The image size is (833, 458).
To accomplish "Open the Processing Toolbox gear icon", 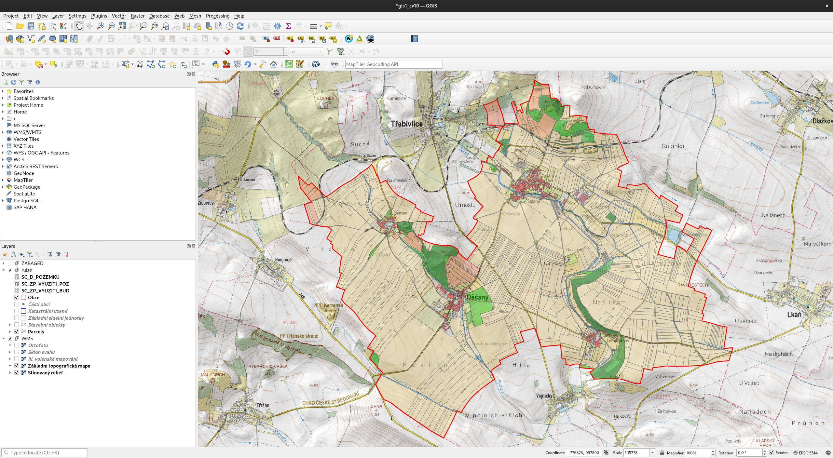I will pyautogui.click(x=278, y=26).
